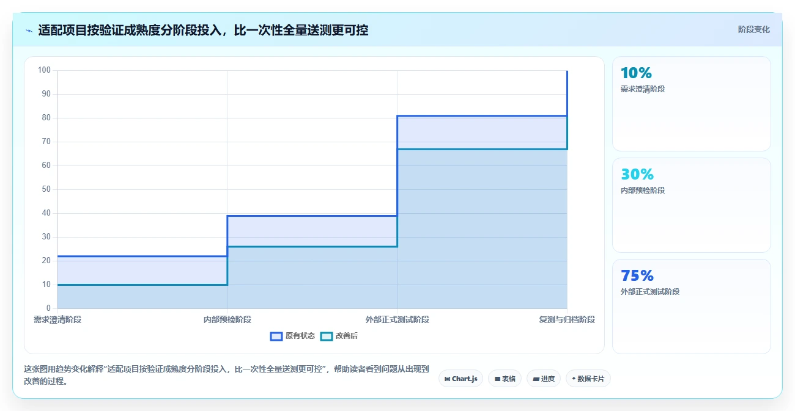Click the 30% value text
Viewport: 795px width, 411px height.
(637, 175)
